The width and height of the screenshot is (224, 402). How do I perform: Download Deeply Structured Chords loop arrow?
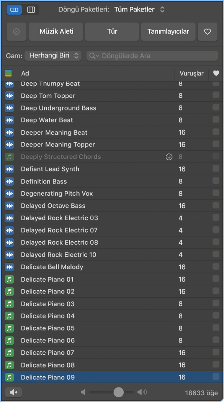coord(169,157)
